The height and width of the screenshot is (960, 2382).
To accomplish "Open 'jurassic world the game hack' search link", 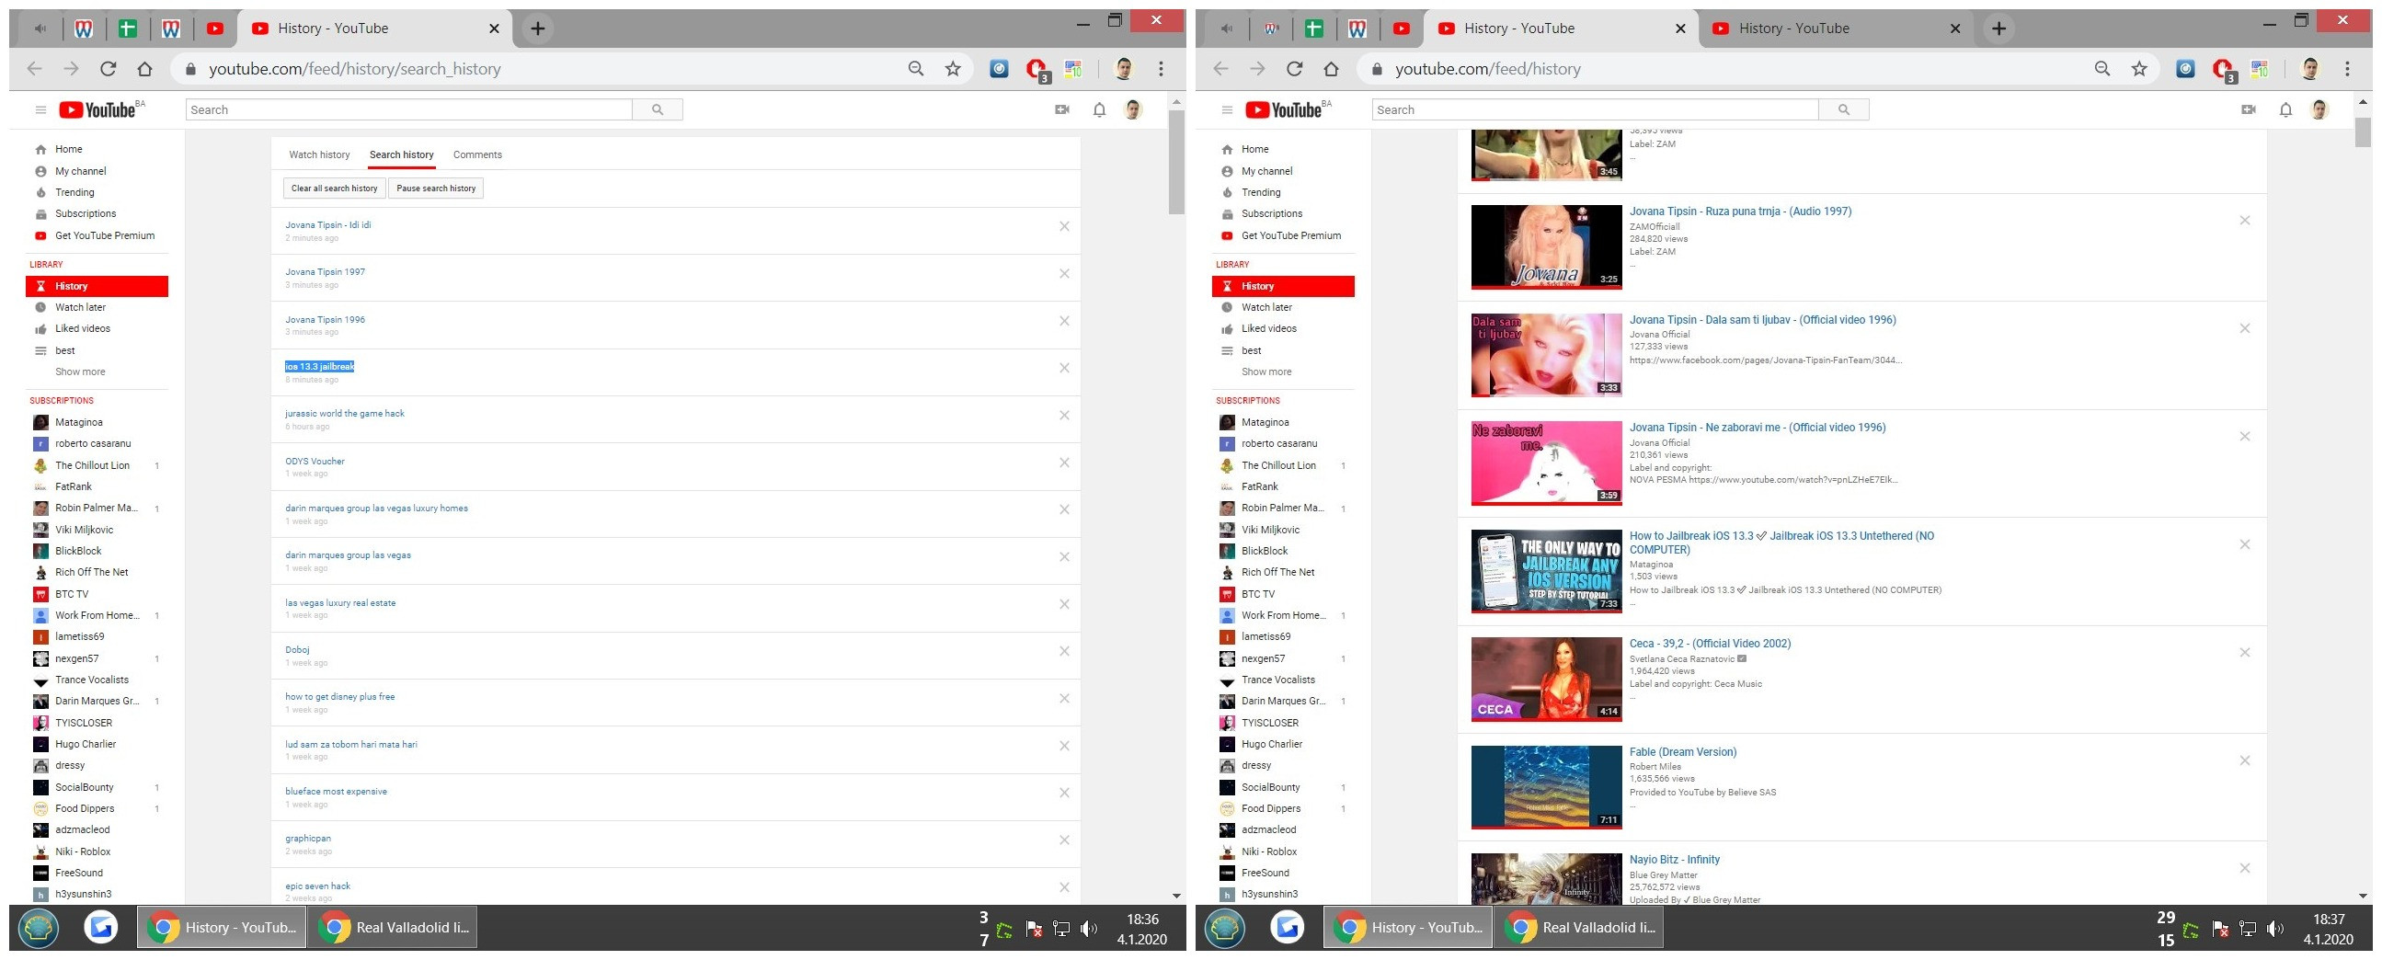I will tap(345, 414).
